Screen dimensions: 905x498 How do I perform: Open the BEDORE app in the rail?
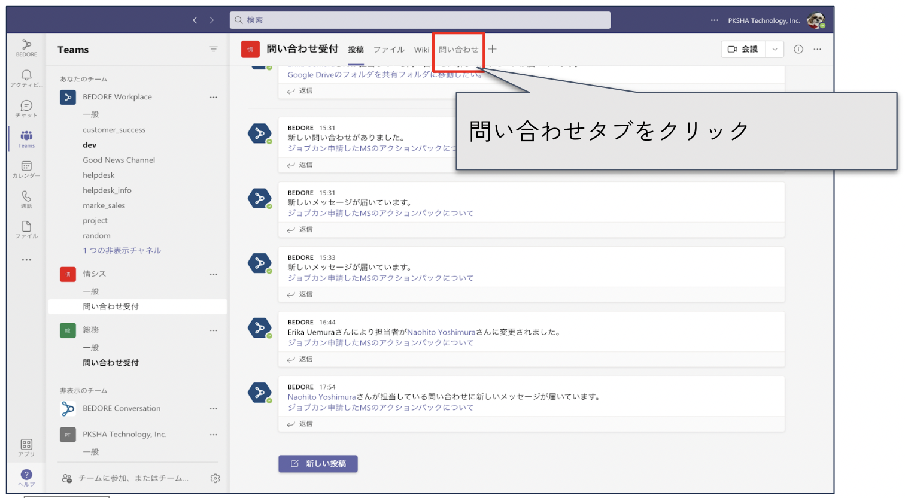click(26, 48)
